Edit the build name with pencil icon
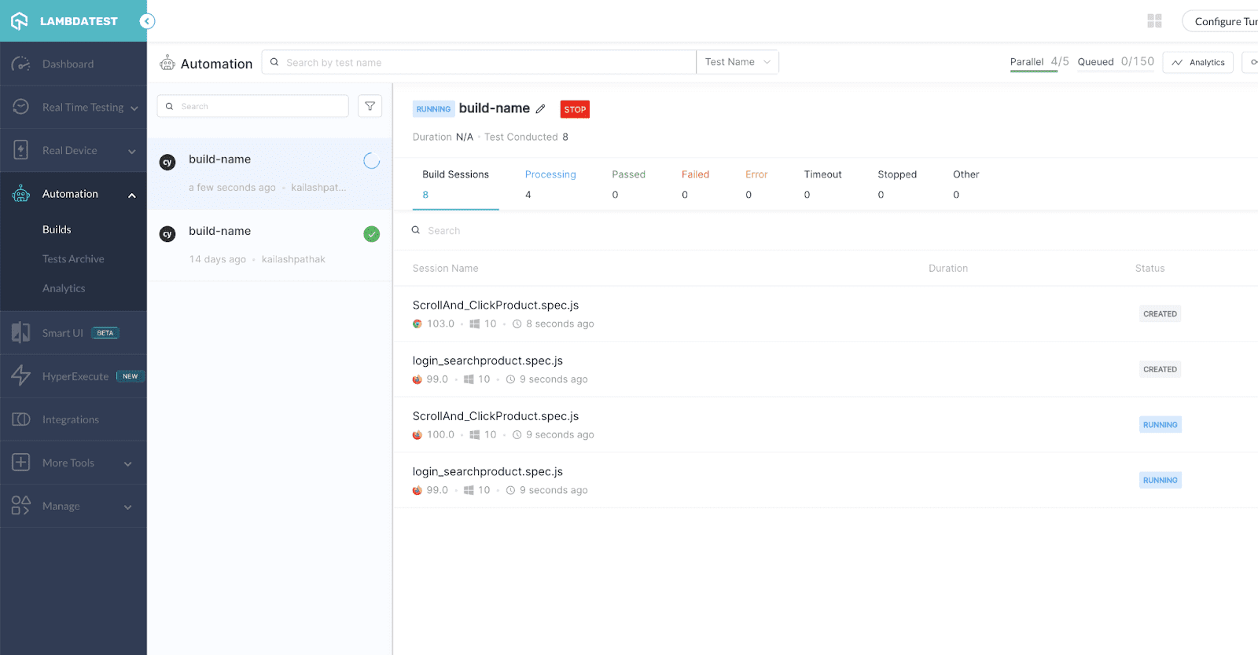The image size is (1258, 655). click(x=541, y=109)
